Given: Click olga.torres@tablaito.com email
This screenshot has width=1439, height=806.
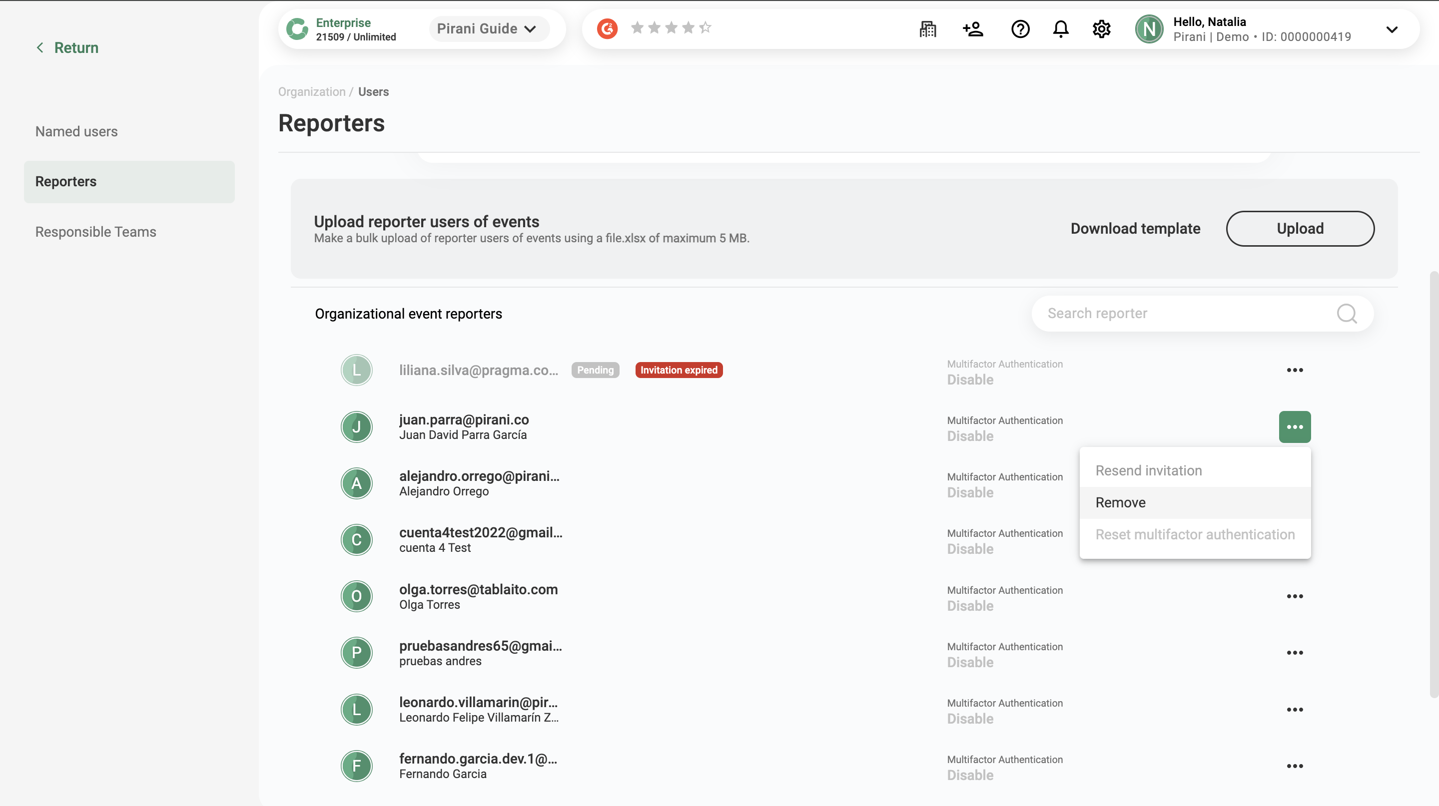Looking at the screenshot, I should (478, 589).
